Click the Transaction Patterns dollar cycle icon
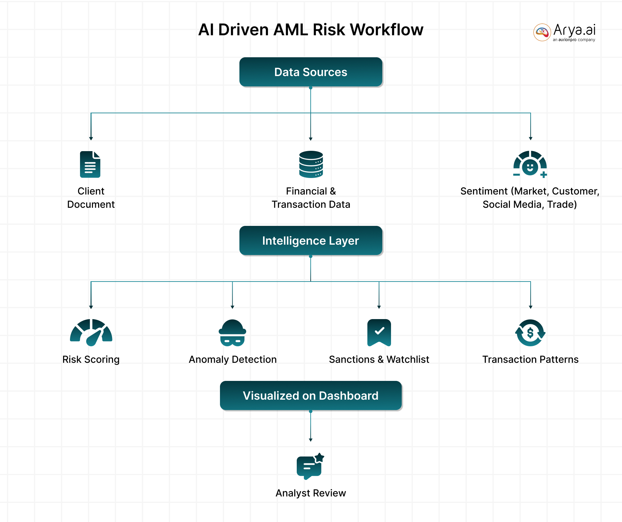 pyautogui.click(x=530, y=333)
